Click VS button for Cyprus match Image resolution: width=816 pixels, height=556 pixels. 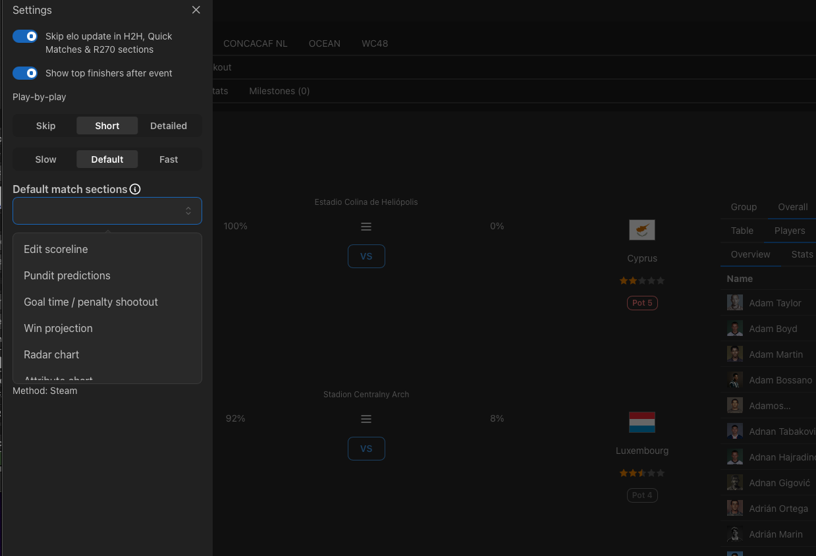click(366, 256)
